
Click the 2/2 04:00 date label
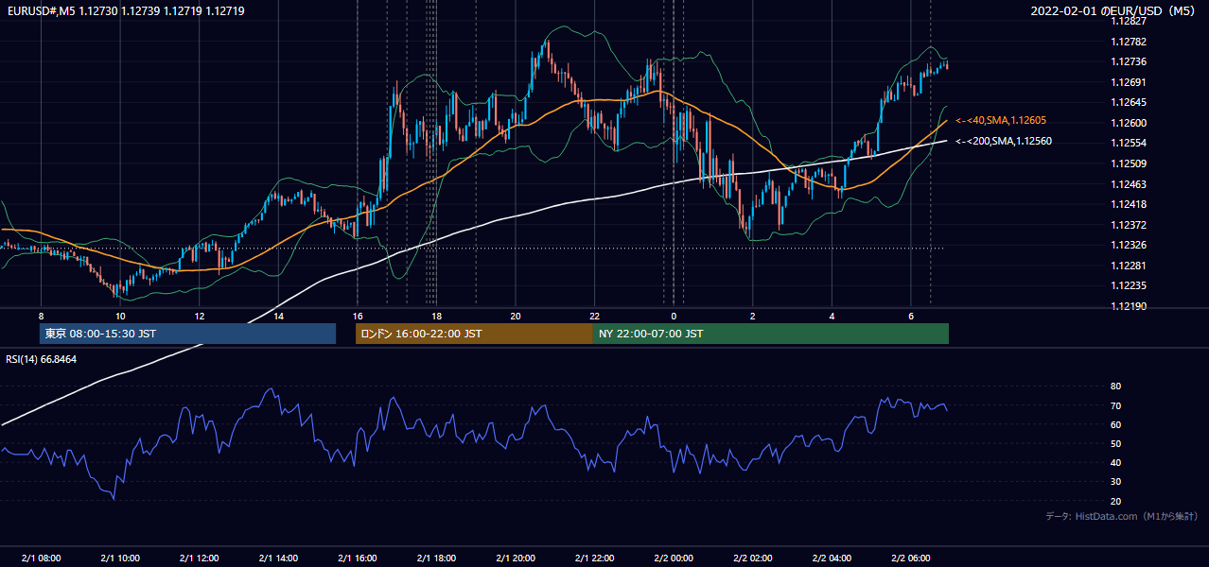(x=832, y=558)
